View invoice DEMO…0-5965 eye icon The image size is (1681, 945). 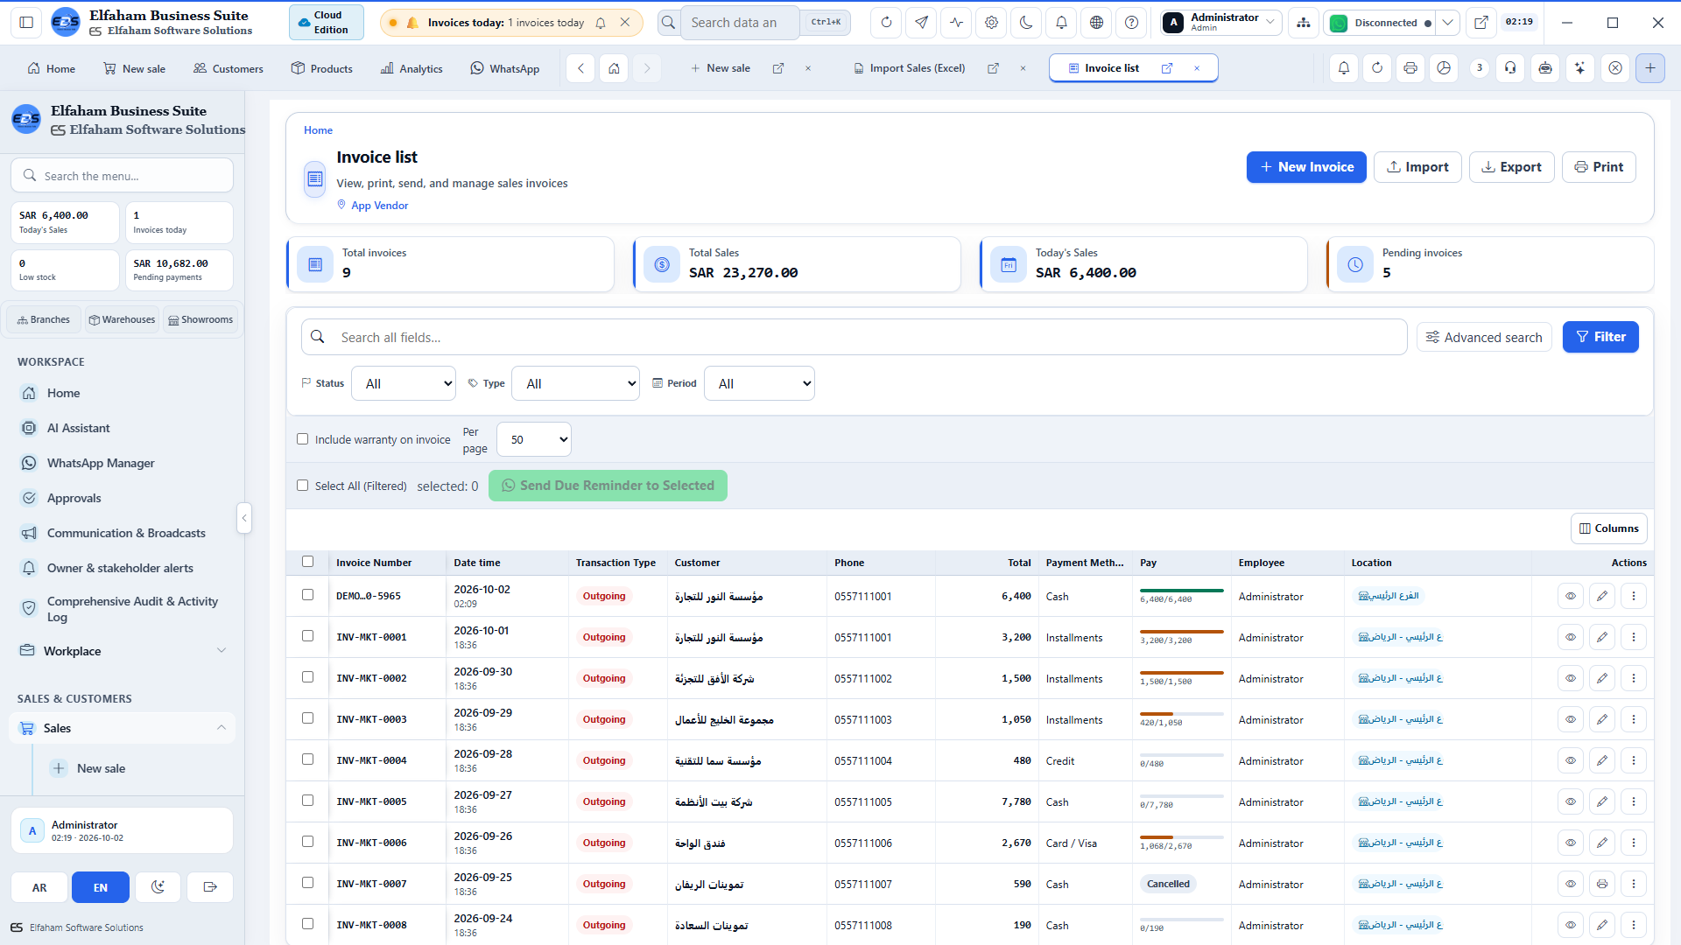(1571, 597)
